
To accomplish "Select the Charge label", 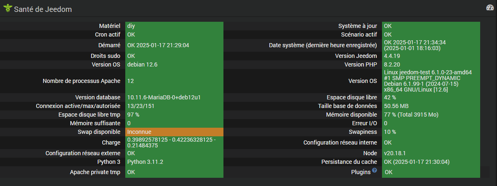I will point(111,142).
